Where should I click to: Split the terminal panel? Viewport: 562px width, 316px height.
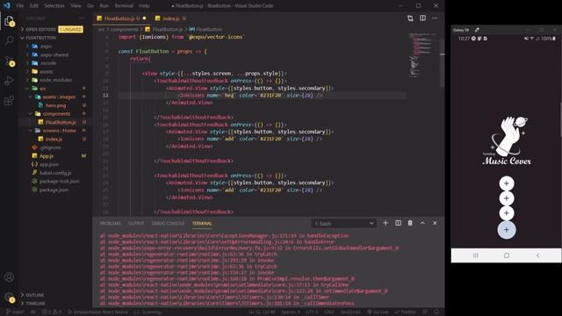(398, 223)
